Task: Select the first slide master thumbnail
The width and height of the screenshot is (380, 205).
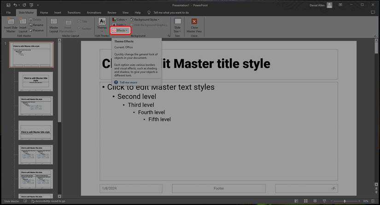Action: click(31, 55)
